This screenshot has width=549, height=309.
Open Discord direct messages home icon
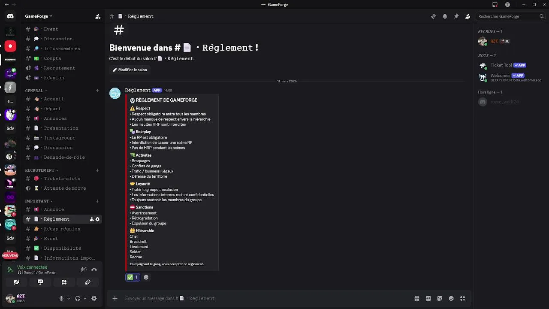click(x=10, y=16)
